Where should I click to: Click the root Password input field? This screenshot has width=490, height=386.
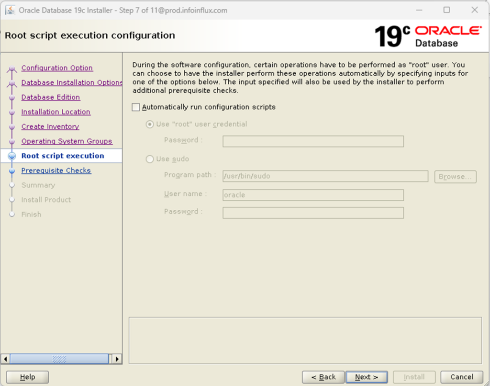[313, 141]
